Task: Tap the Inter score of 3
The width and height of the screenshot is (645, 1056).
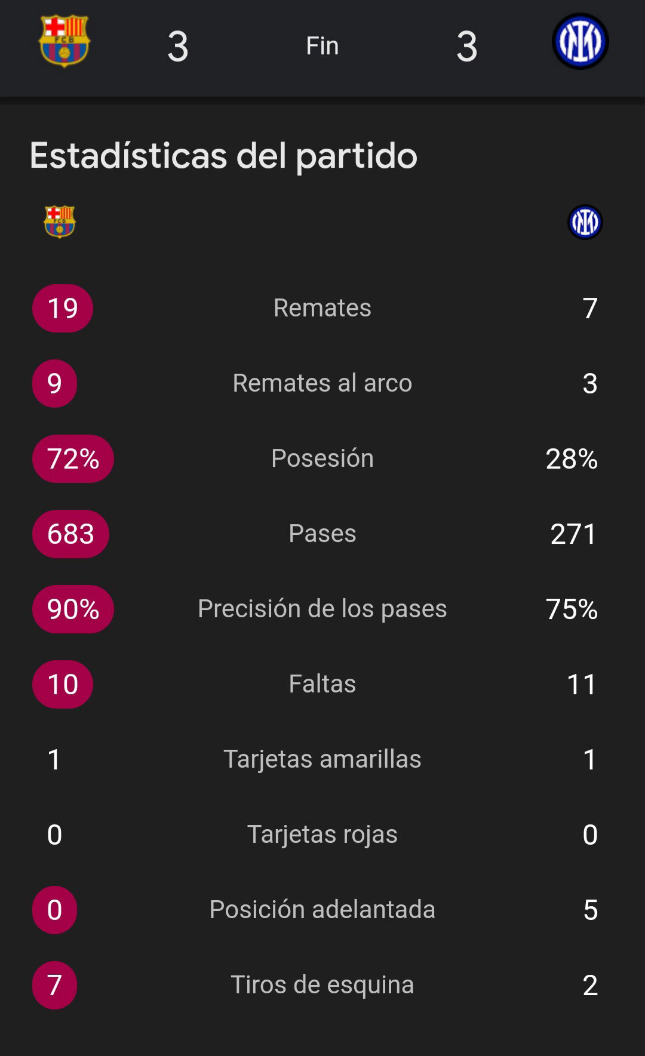Action: click(x=467, y=47)
